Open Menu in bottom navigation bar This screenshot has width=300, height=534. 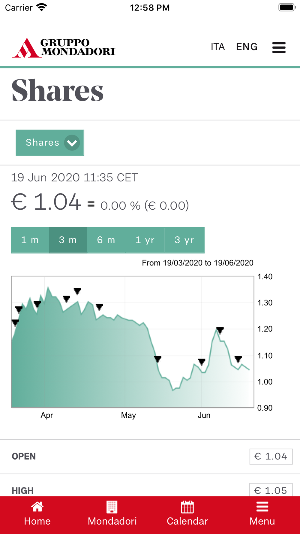[262, 514]
